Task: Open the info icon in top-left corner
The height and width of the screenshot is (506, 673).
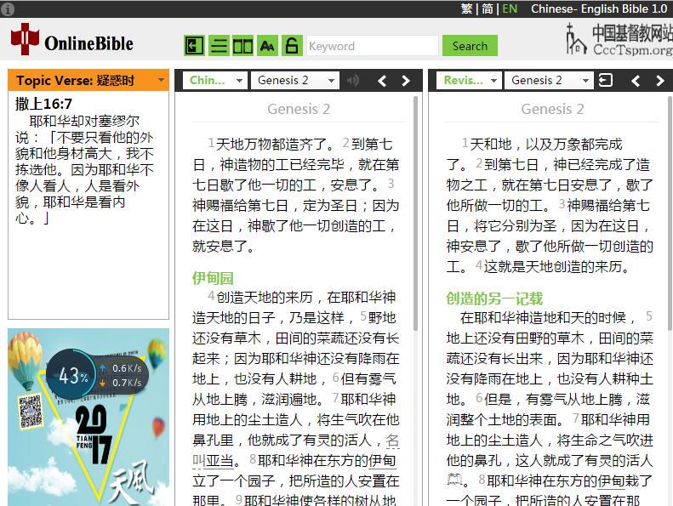Action: coord(8,9)
